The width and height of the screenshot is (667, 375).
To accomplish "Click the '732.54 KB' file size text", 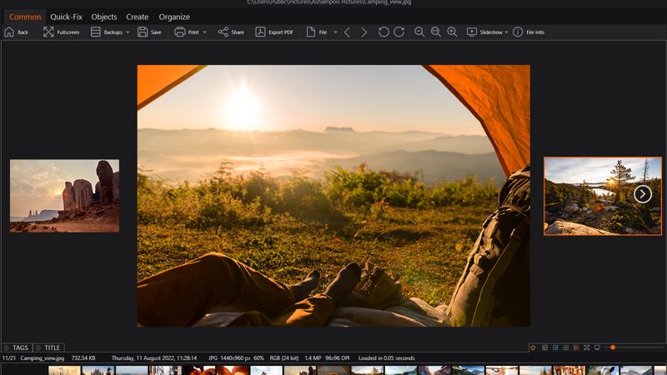I will 83,358.
